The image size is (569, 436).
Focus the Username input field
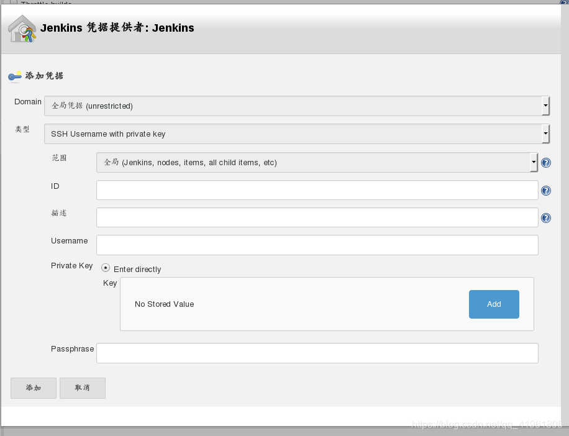(x=317, y=245)
